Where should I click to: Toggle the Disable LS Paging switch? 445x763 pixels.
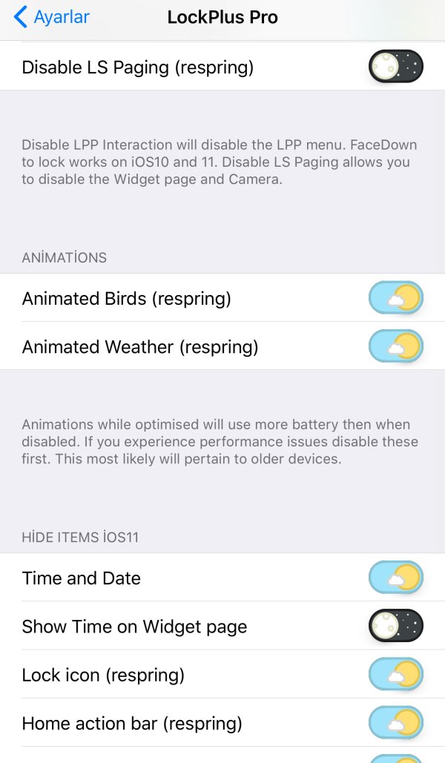(396, 67)
